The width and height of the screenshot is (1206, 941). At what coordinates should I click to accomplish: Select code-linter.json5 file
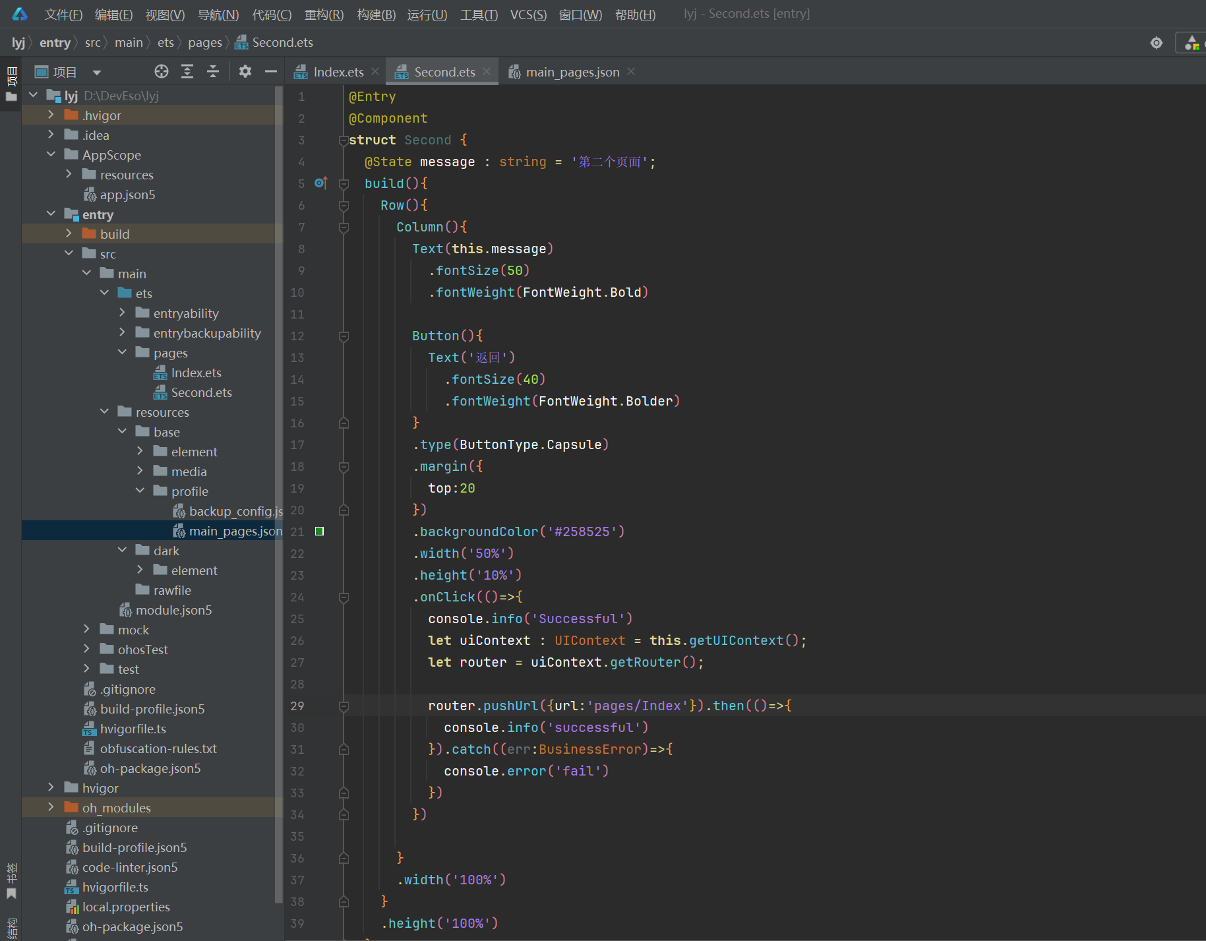point(130,867)
